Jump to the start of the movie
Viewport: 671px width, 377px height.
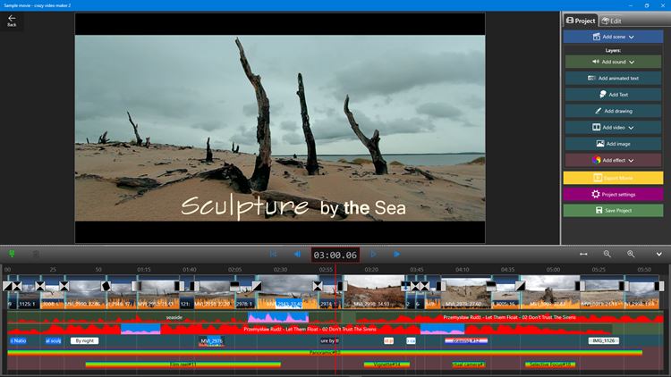click(x=273, y=254)
